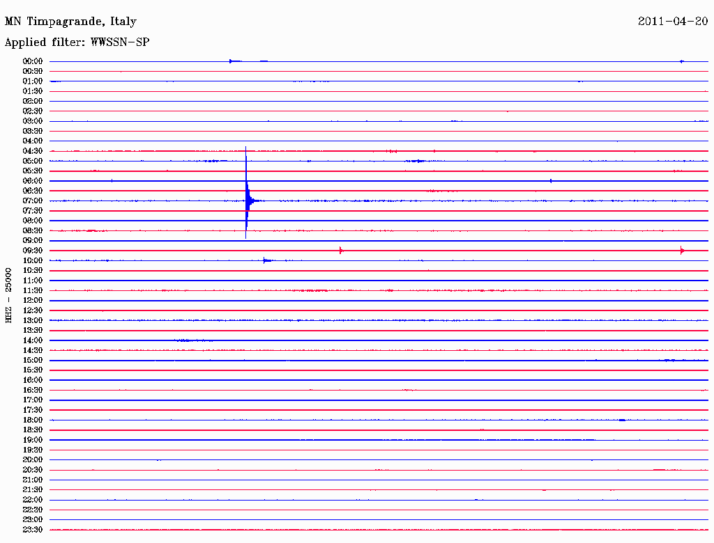
Task: Click the first red spike on 09:30 trace
Action: click(340, 250)
